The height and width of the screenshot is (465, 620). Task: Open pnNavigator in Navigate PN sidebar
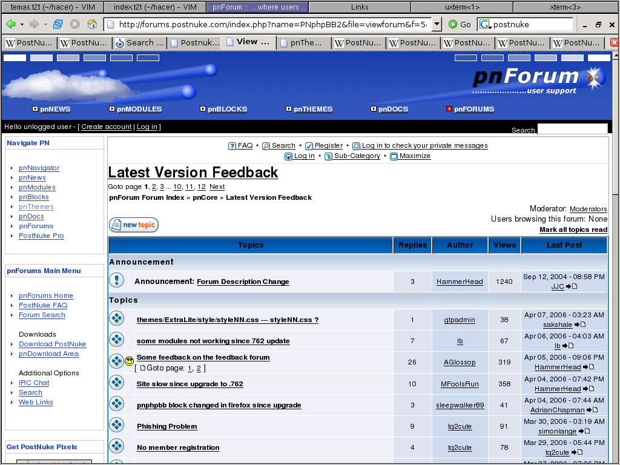point(39,168)
